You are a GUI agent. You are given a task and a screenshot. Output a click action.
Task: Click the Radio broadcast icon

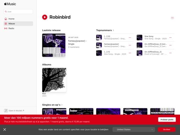pyautogui.click(x=6, y=28)
